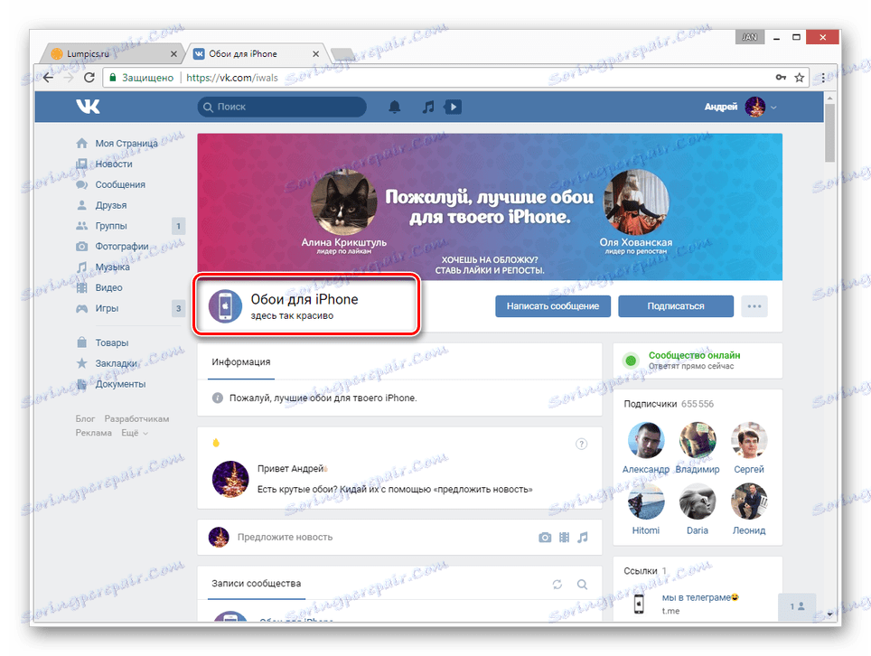Attach a photo via camera icon
Viewport: 871px width, 656px height.
545,537
